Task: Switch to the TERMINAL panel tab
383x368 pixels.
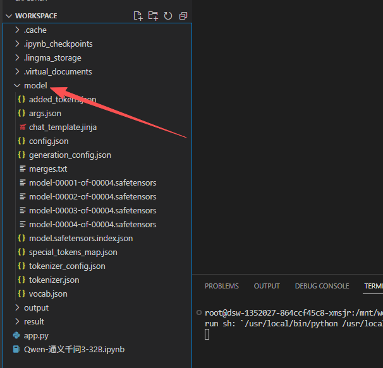Action: [374, 286]
